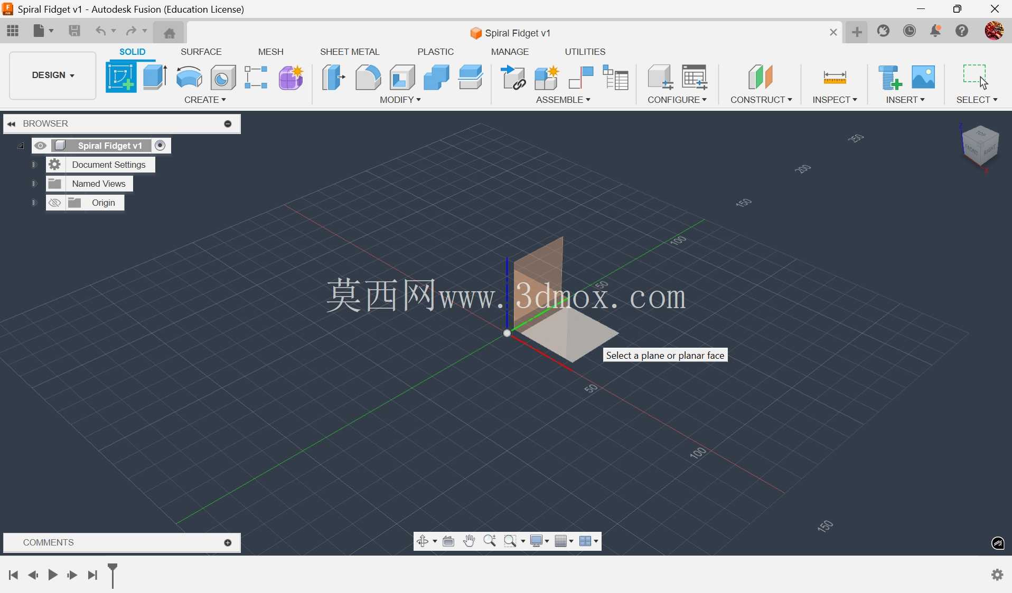The width and height of the screenshot is (1012, 593).
Task: Go to the Home tab
Action: [169, 33]
